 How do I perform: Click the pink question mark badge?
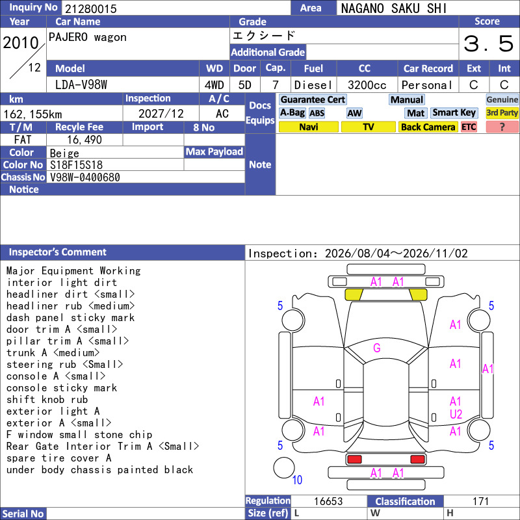coord(502,127)
